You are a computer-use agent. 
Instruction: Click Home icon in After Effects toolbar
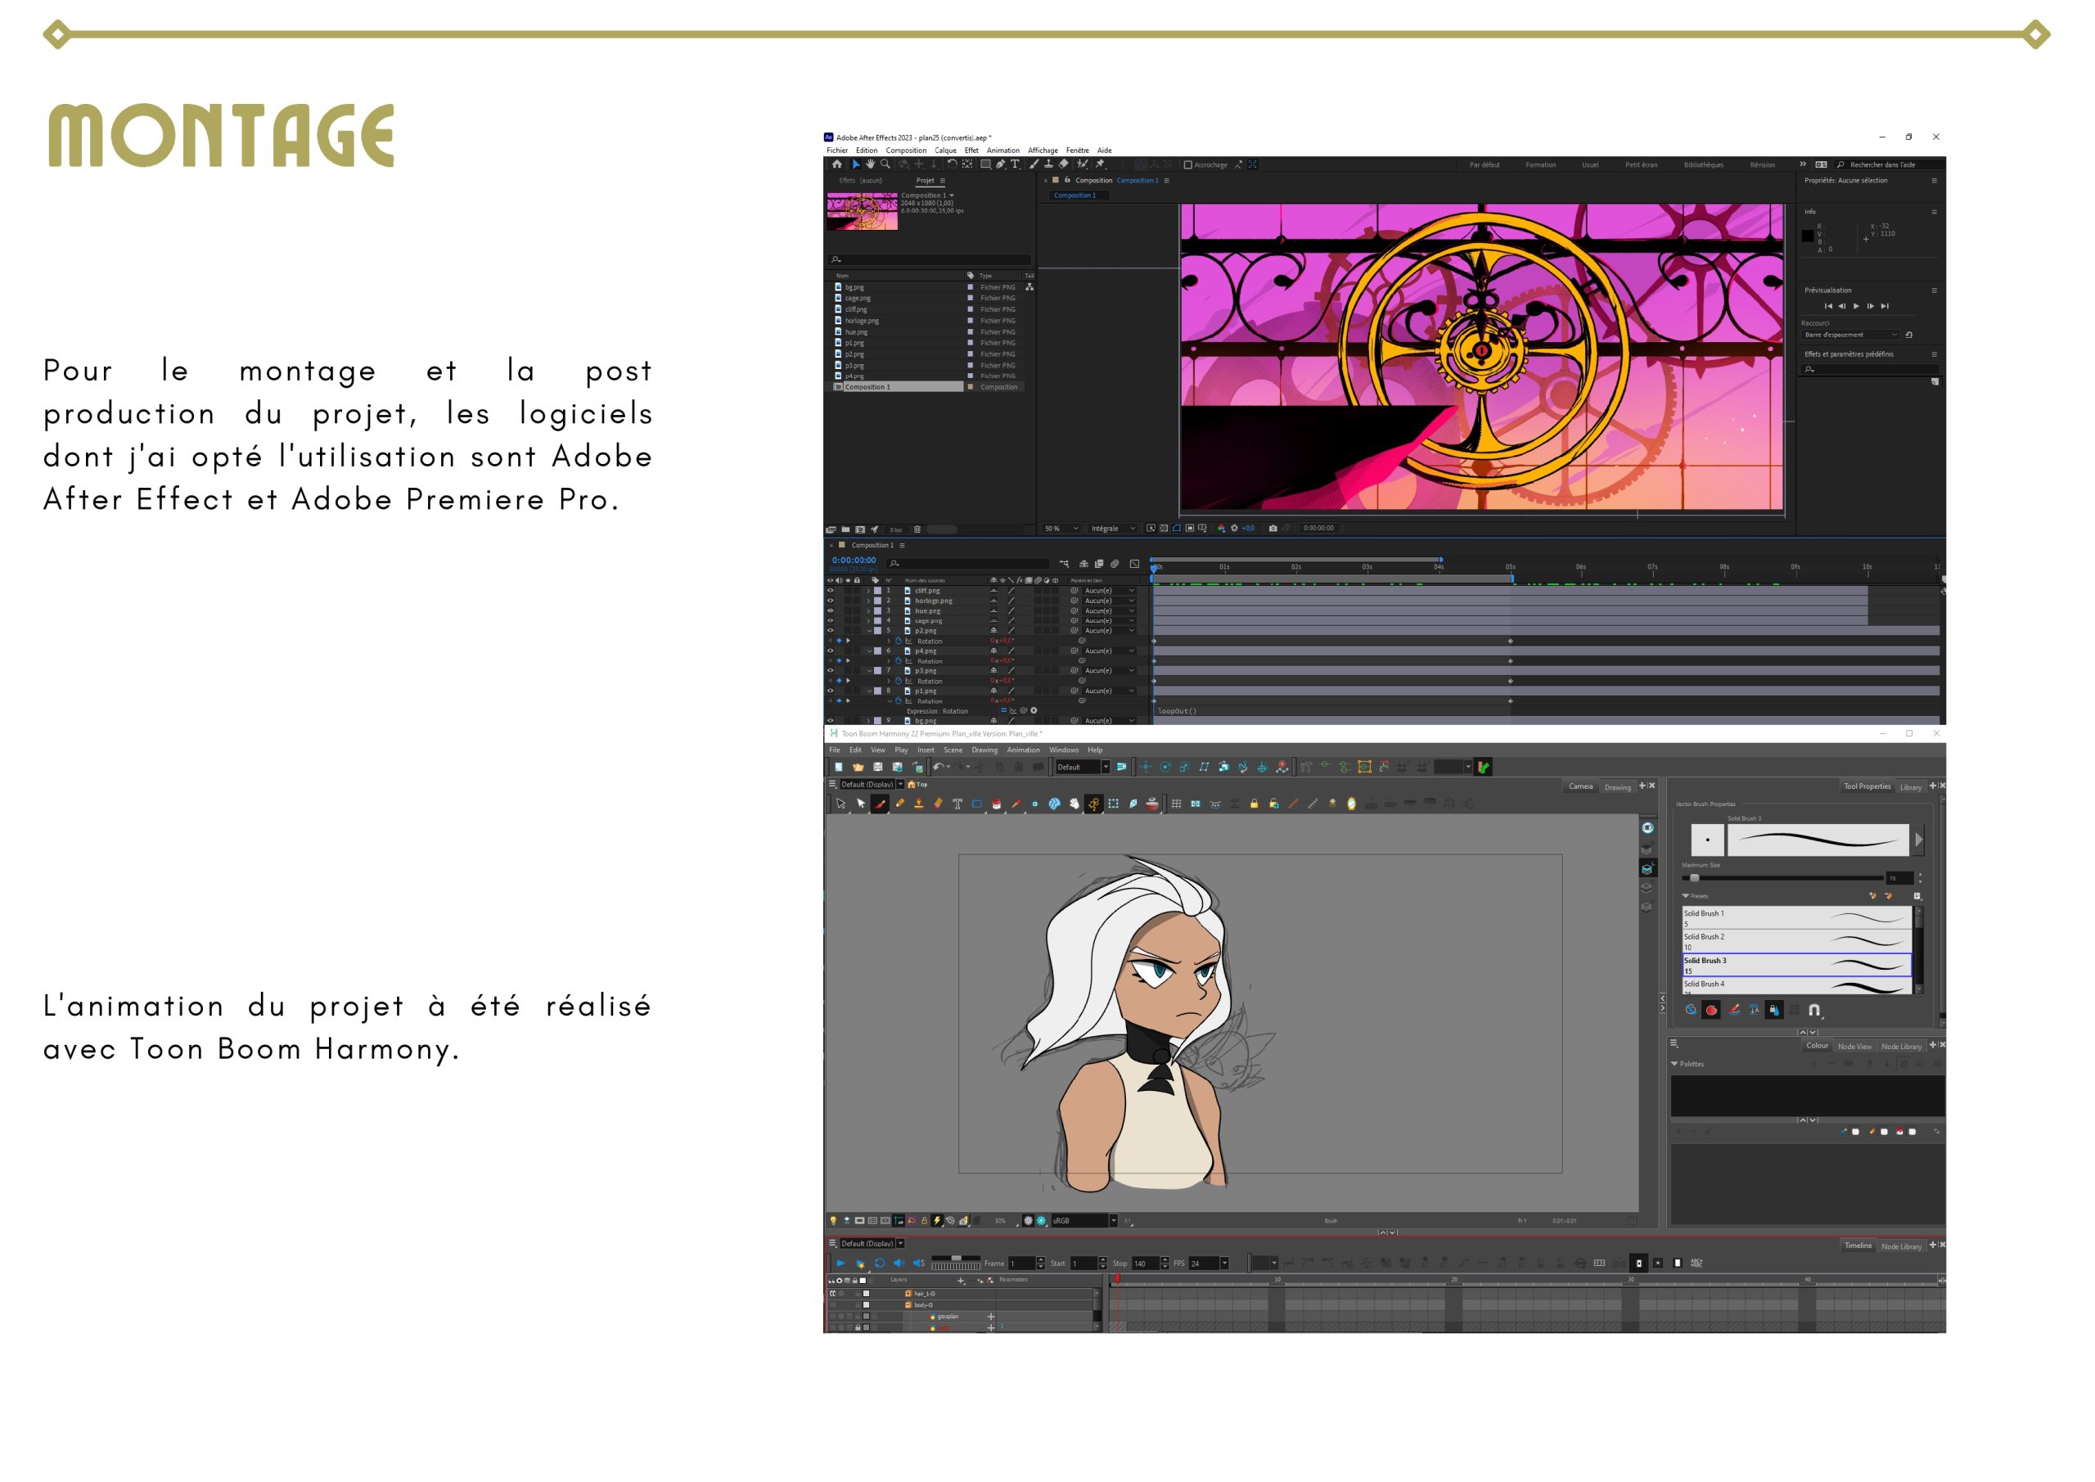click(x=836, y=164)
